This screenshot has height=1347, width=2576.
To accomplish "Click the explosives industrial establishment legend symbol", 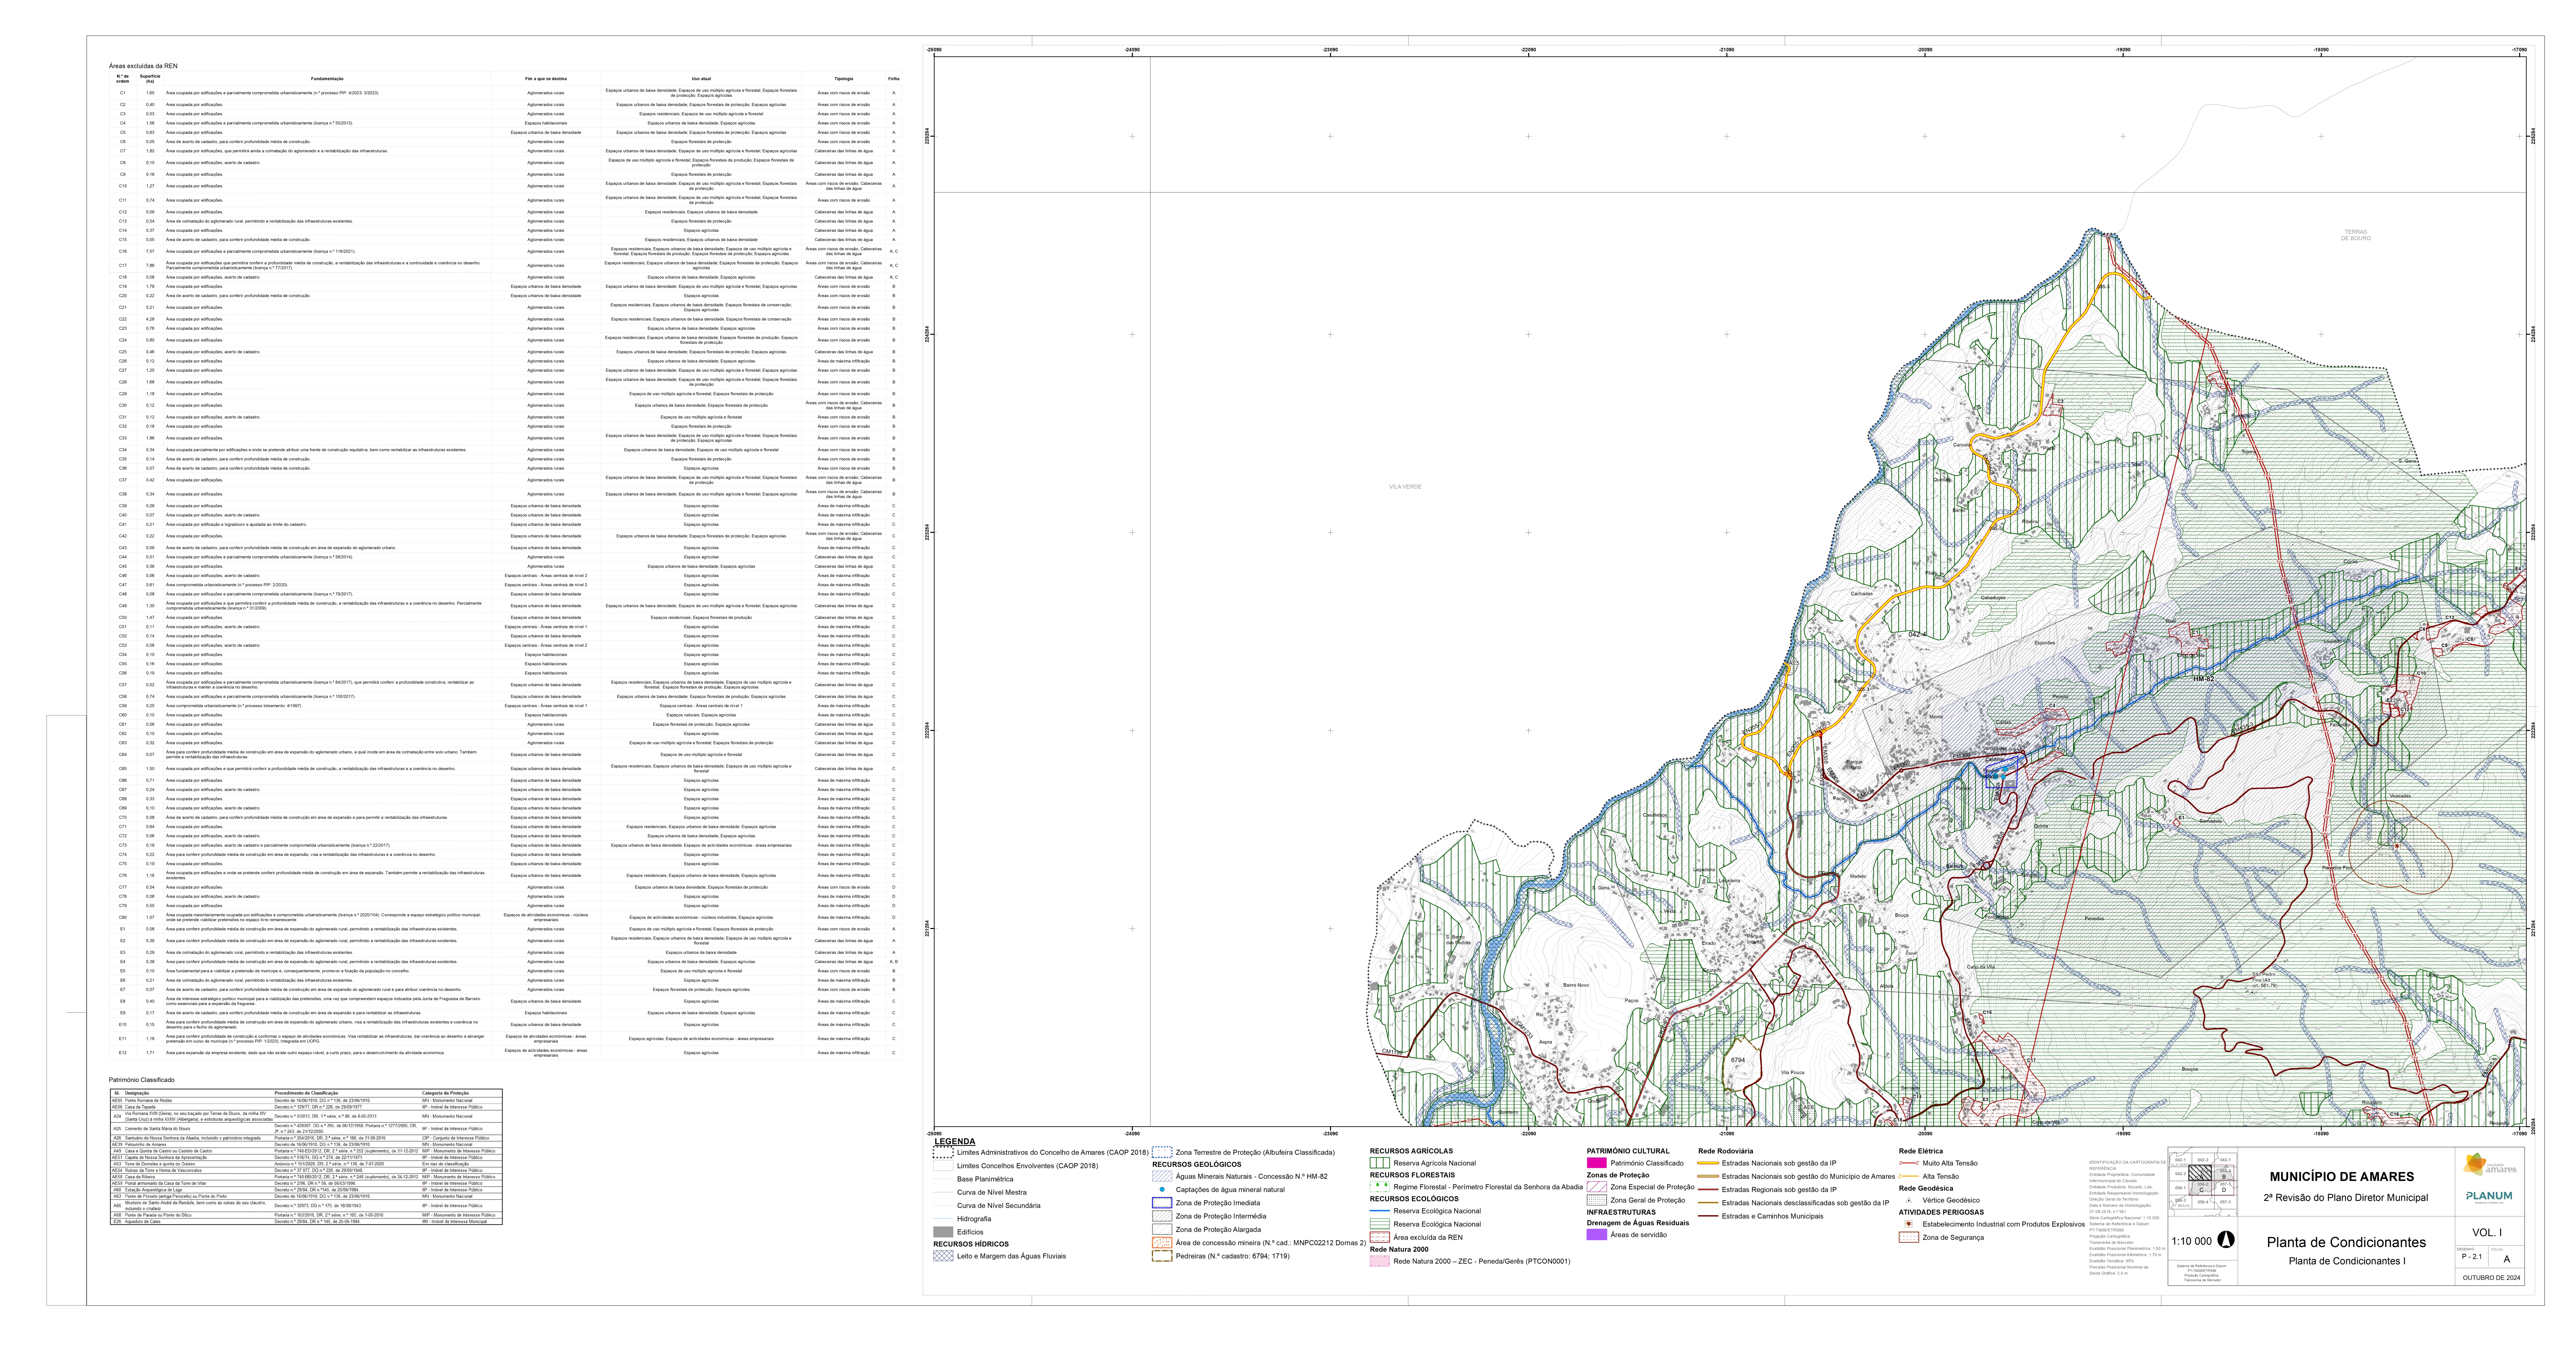I will pyautogui.click(x=1909, y=1224).
